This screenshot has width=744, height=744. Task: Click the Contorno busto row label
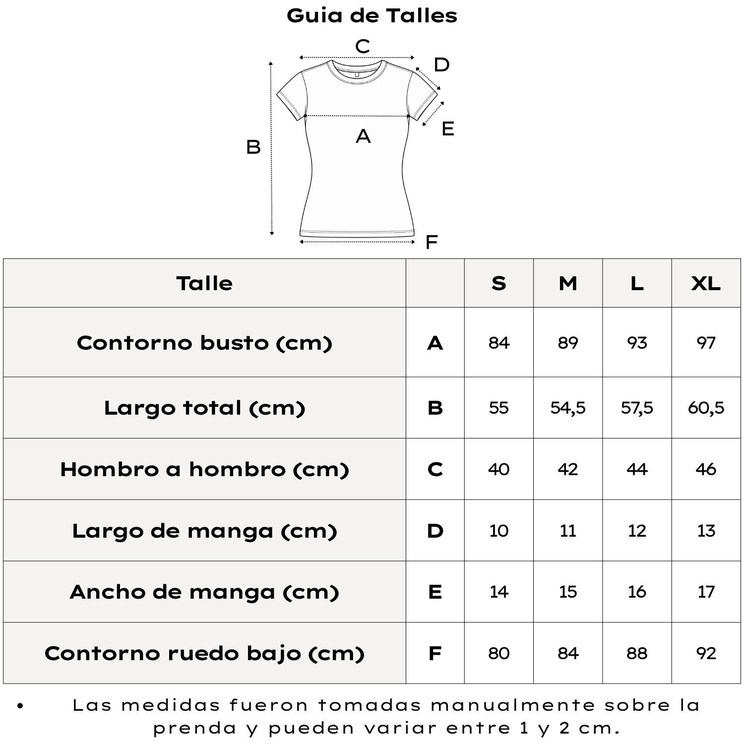tap(204, 343)
